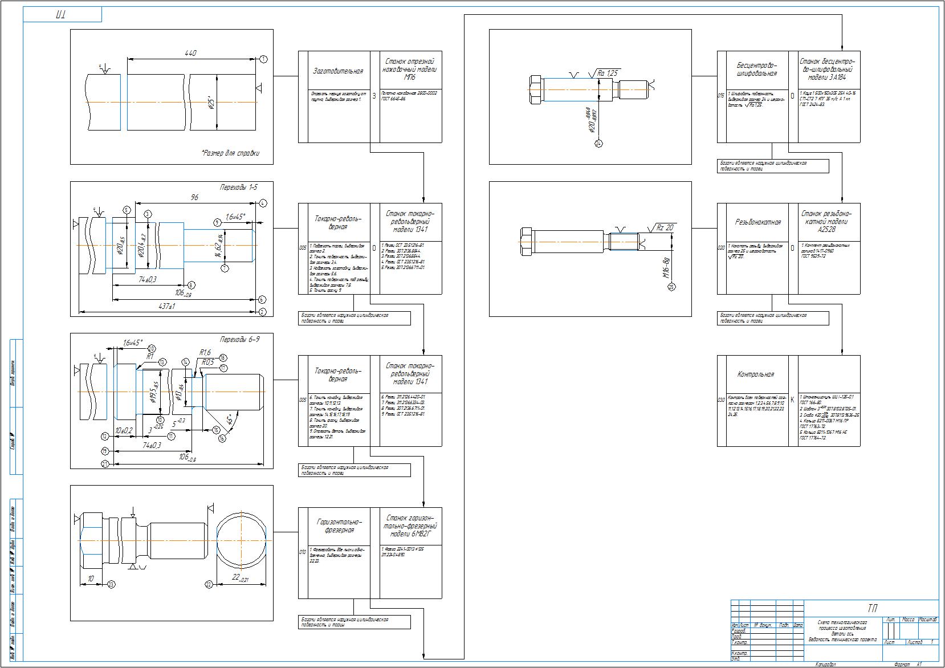Image resolution: width=945 pixels, height=668 pixels.
Task: Select the Бесцентрово-шлифовальная operation block
Action: 756,70
